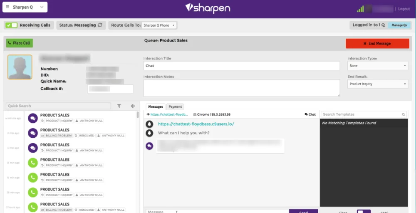Click RESOLVED tag in the '2 min ago' entry
Viewport: 416px width, 213px height.
coord(84,136)
